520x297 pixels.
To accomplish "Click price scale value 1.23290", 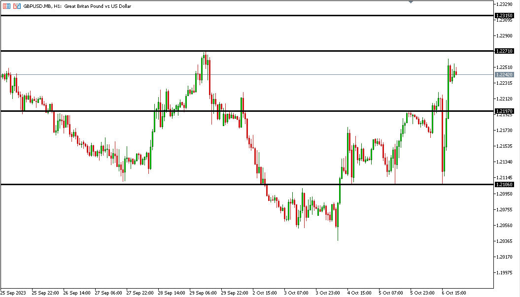I will (x=504, y=4).
